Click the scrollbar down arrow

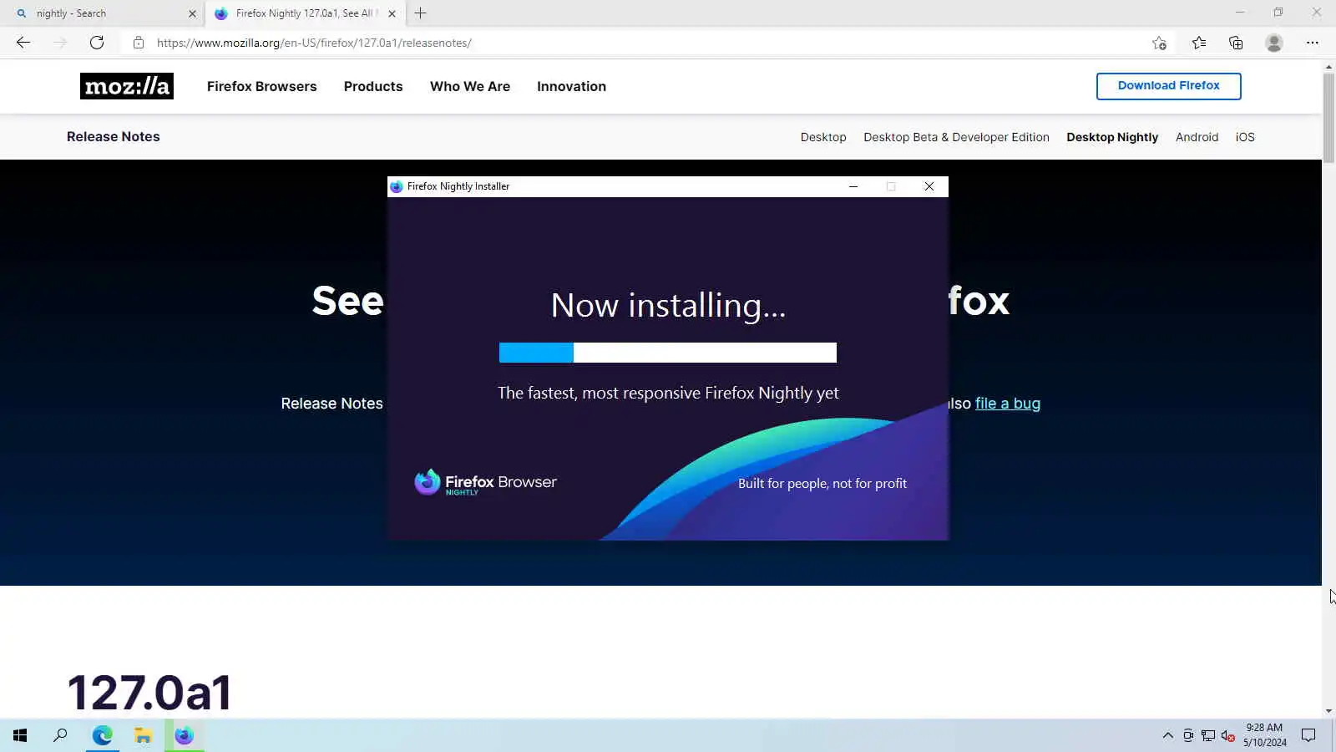[1328, 711]
